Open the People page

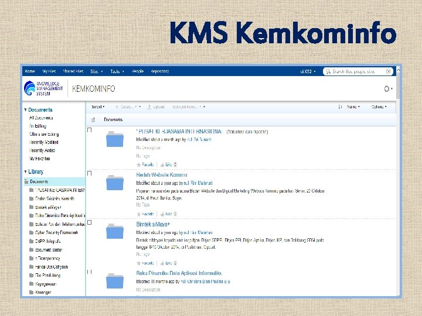click(138, 71)
